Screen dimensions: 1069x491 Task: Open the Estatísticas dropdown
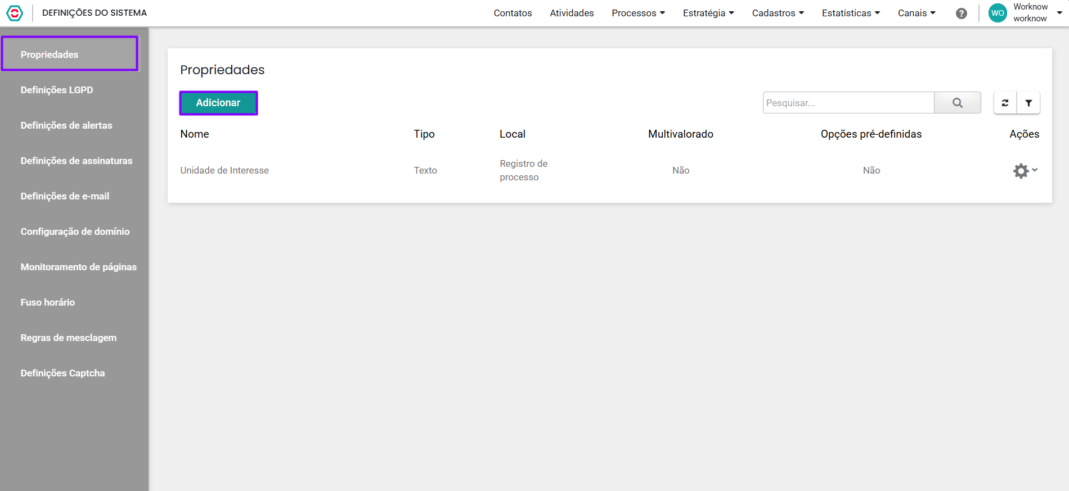pos(850,13)
